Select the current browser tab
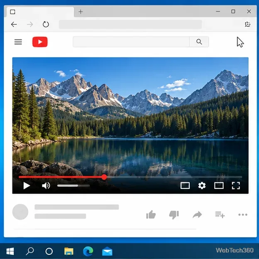The width and height of the screenshot is (259, 259). pyautogui.click(x=40, y=12)
